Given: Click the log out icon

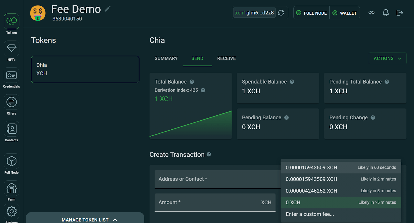Looking at the screenshot, I should 400,13.
